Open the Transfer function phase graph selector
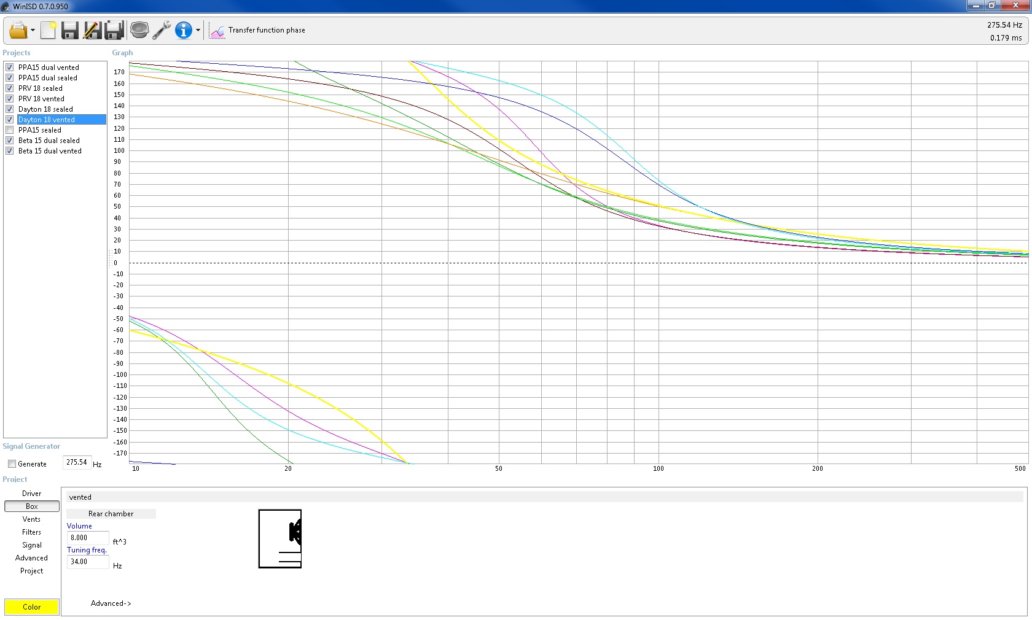Screen dimensions: 1032x620 point(267,30)
